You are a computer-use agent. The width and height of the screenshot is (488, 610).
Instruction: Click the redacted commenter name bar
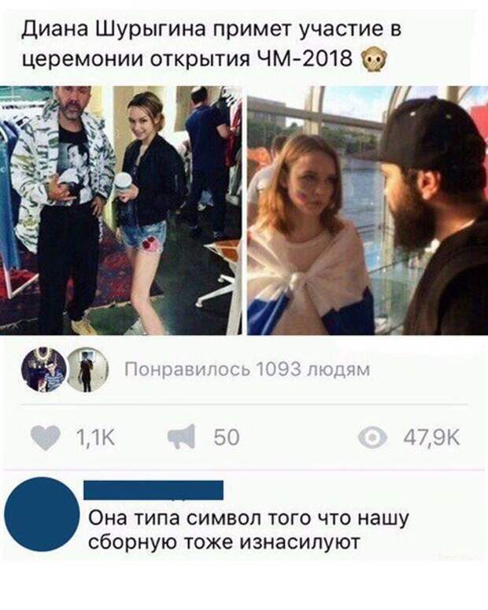coord(153,490)
